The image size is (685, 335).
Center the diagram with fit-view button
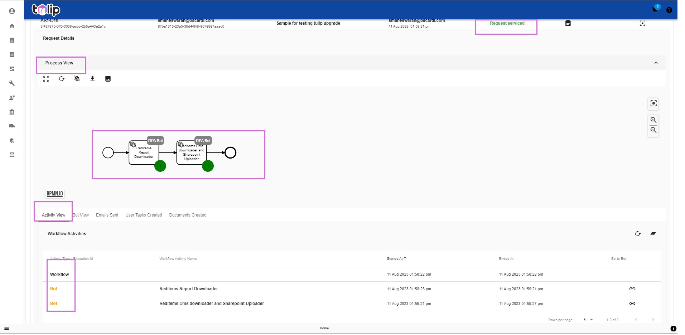[x=653, y=103]
